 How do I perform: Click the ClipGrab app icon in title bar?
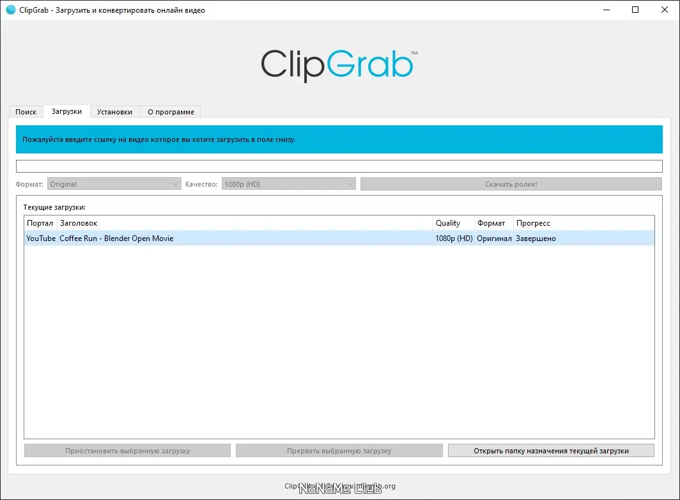coord(11,10)
